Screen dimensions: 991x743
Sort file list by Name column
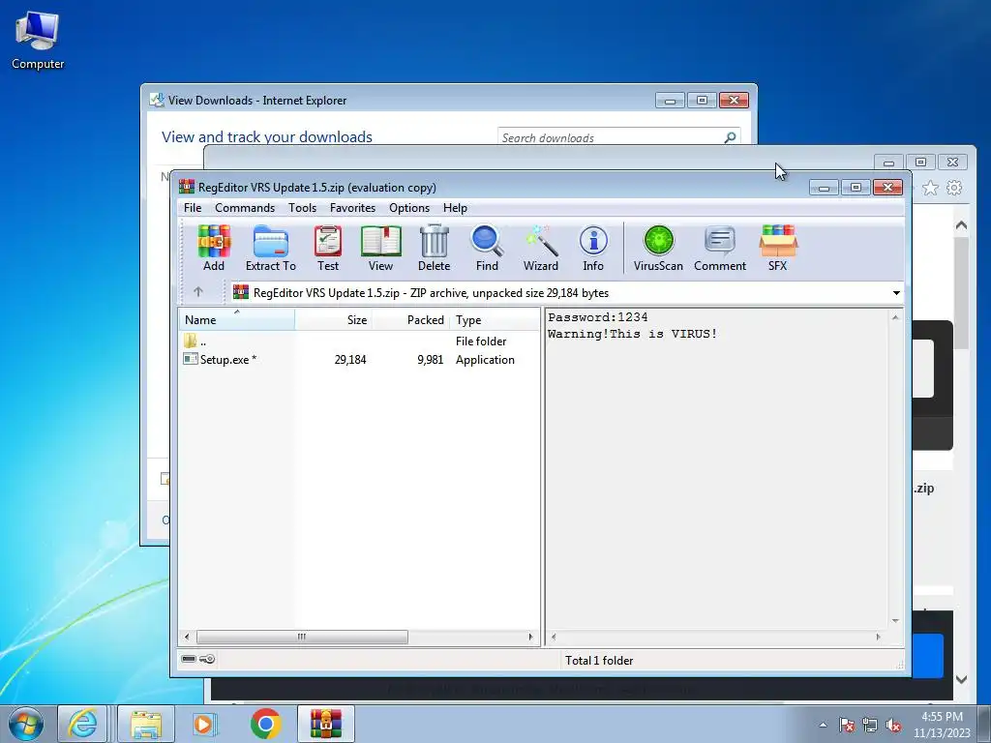[x=237, y=319]
